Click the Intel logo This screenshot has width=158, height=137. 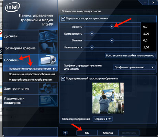(x=13, y=7)
